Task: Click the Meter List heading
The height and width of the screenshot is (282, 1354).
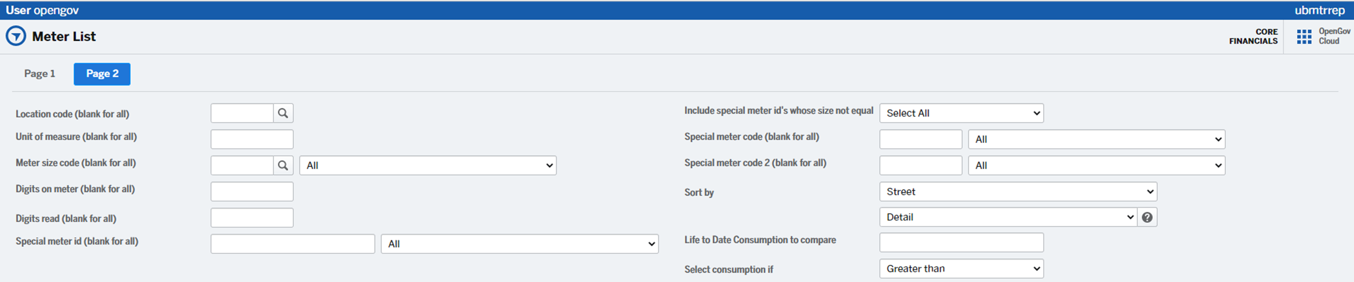Action: pos(64,36)
